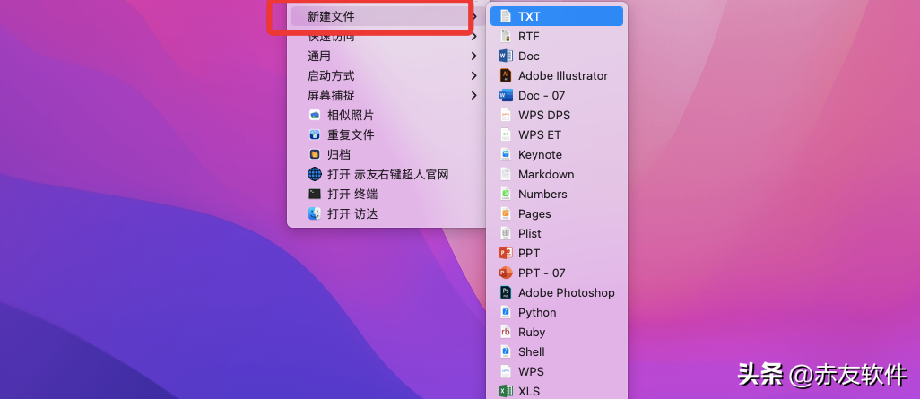Click the Adobe Photoshop icon
This screenshot has width=920, height=399.
coord(505,292)
